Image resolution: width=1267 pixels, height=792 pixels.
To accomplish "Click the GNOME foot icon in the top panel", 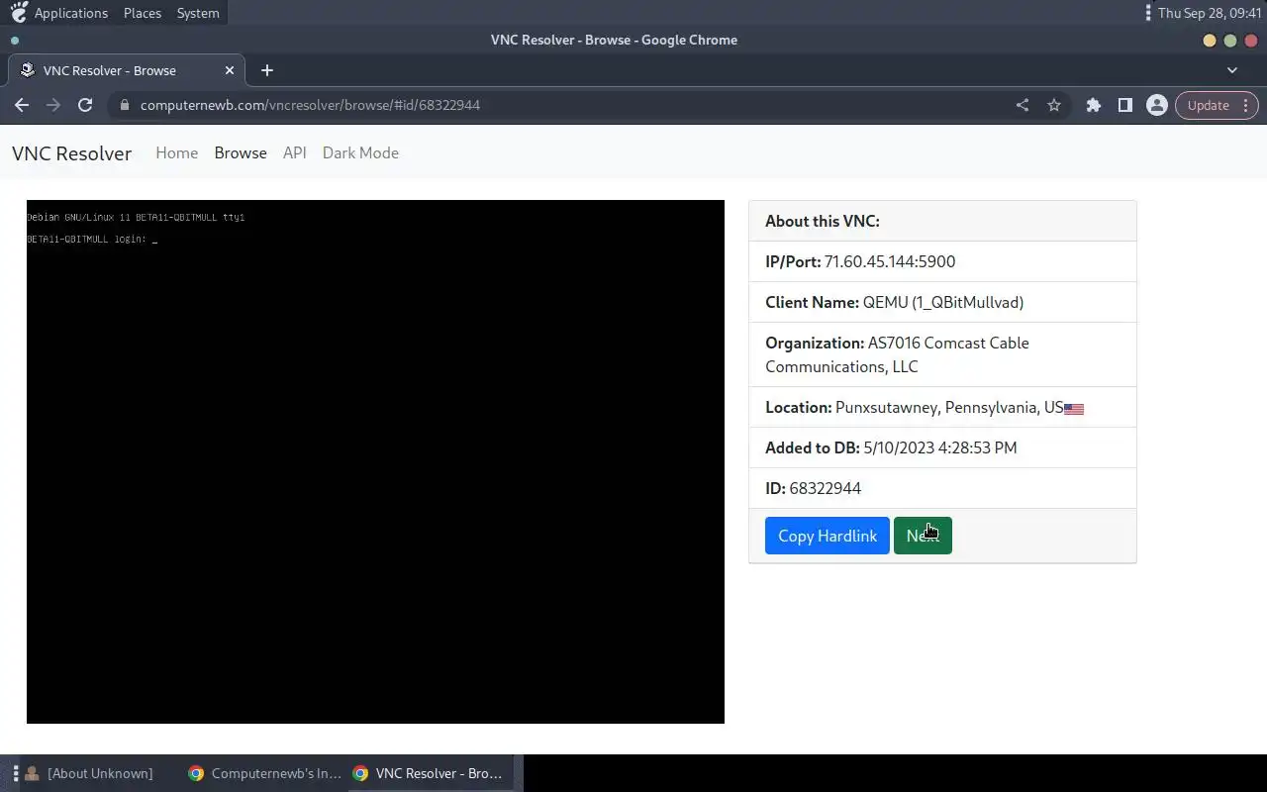I will [18, 13].
